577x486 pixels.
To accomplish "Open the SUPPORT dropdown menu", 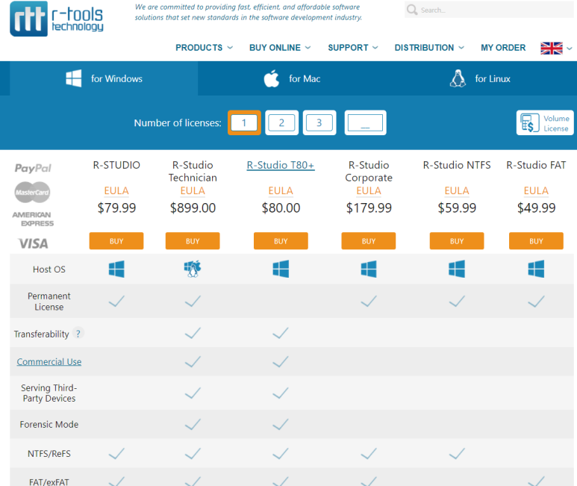I will tap(353, 48).
